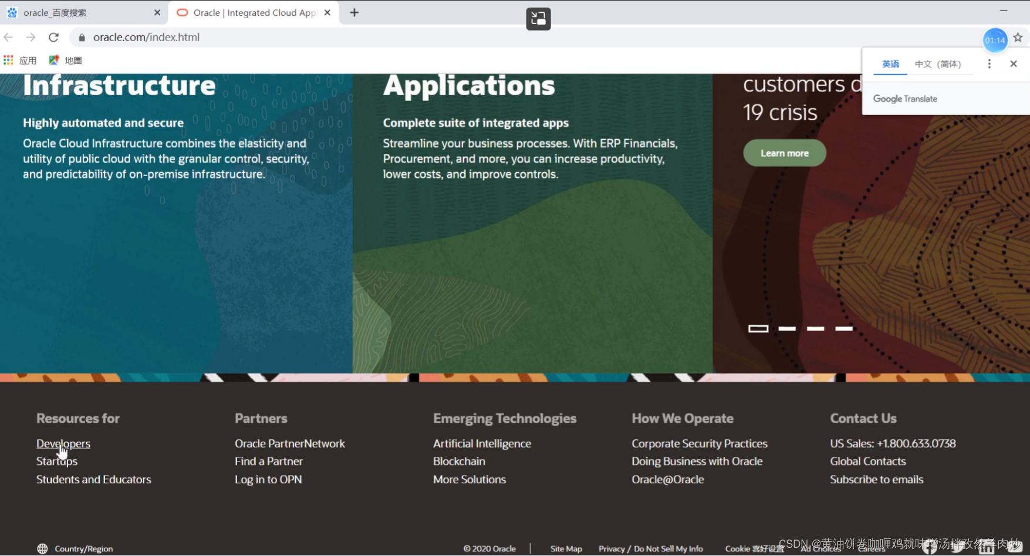
Task: Go back to the previous page
Action: click(x=8, y=37)
